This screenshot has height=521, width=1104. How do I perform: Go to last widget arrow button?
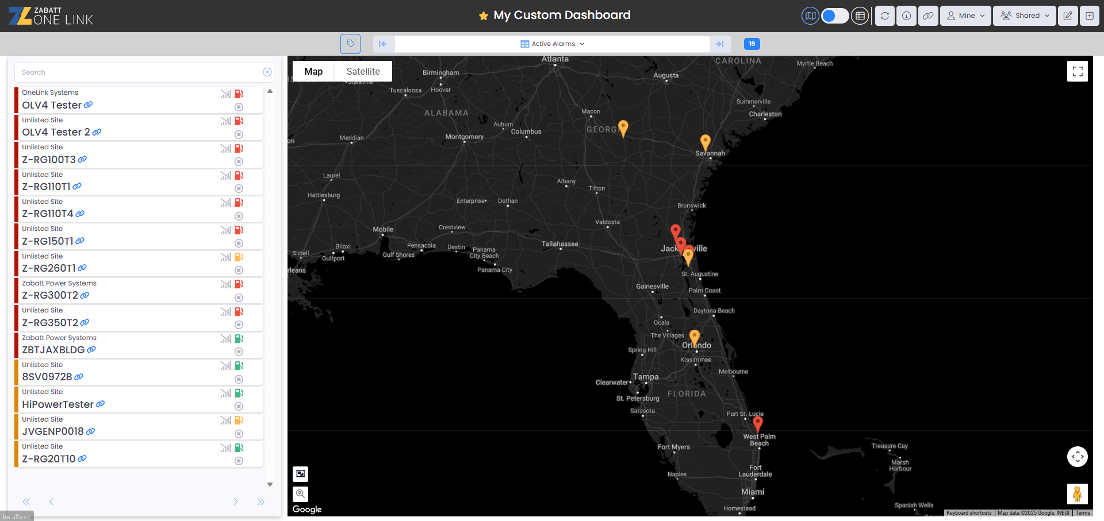point(720,44)
